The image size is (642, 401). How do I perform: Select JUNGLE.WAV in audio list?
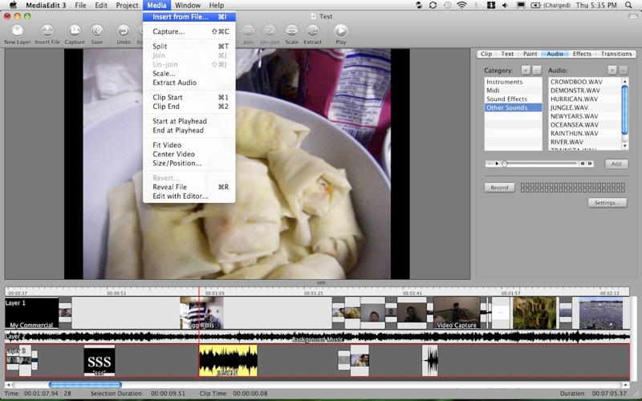coord(585,107)
